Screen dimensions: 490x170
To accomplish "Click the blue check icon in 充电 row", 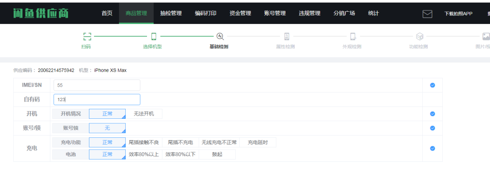I will (x=432, y=148).
